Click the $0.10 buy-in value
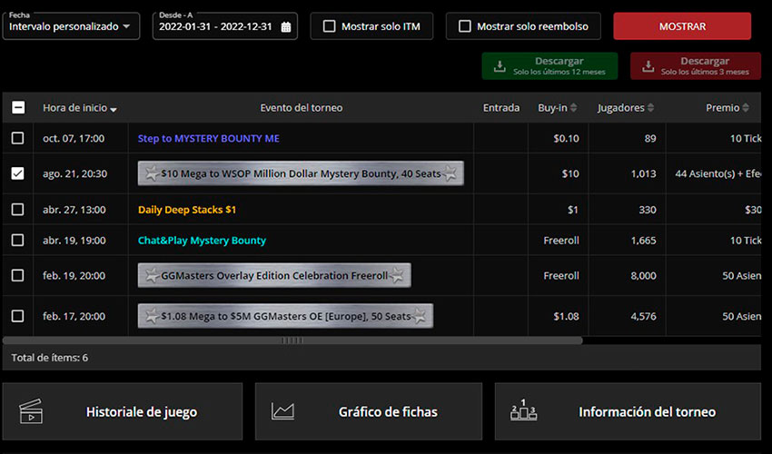Viewport: 772px width, 454px height. 566,138
